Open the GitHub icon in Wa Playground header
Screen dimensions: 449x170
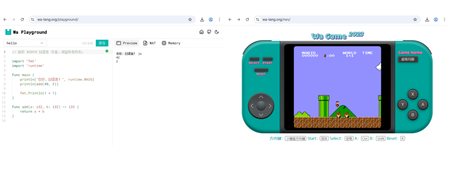point(209,32)
